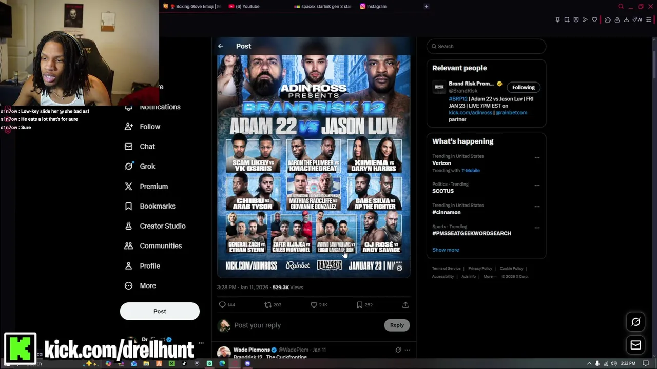Click the floating Grok button
This screenshot has height=369, width=657.
635,322
